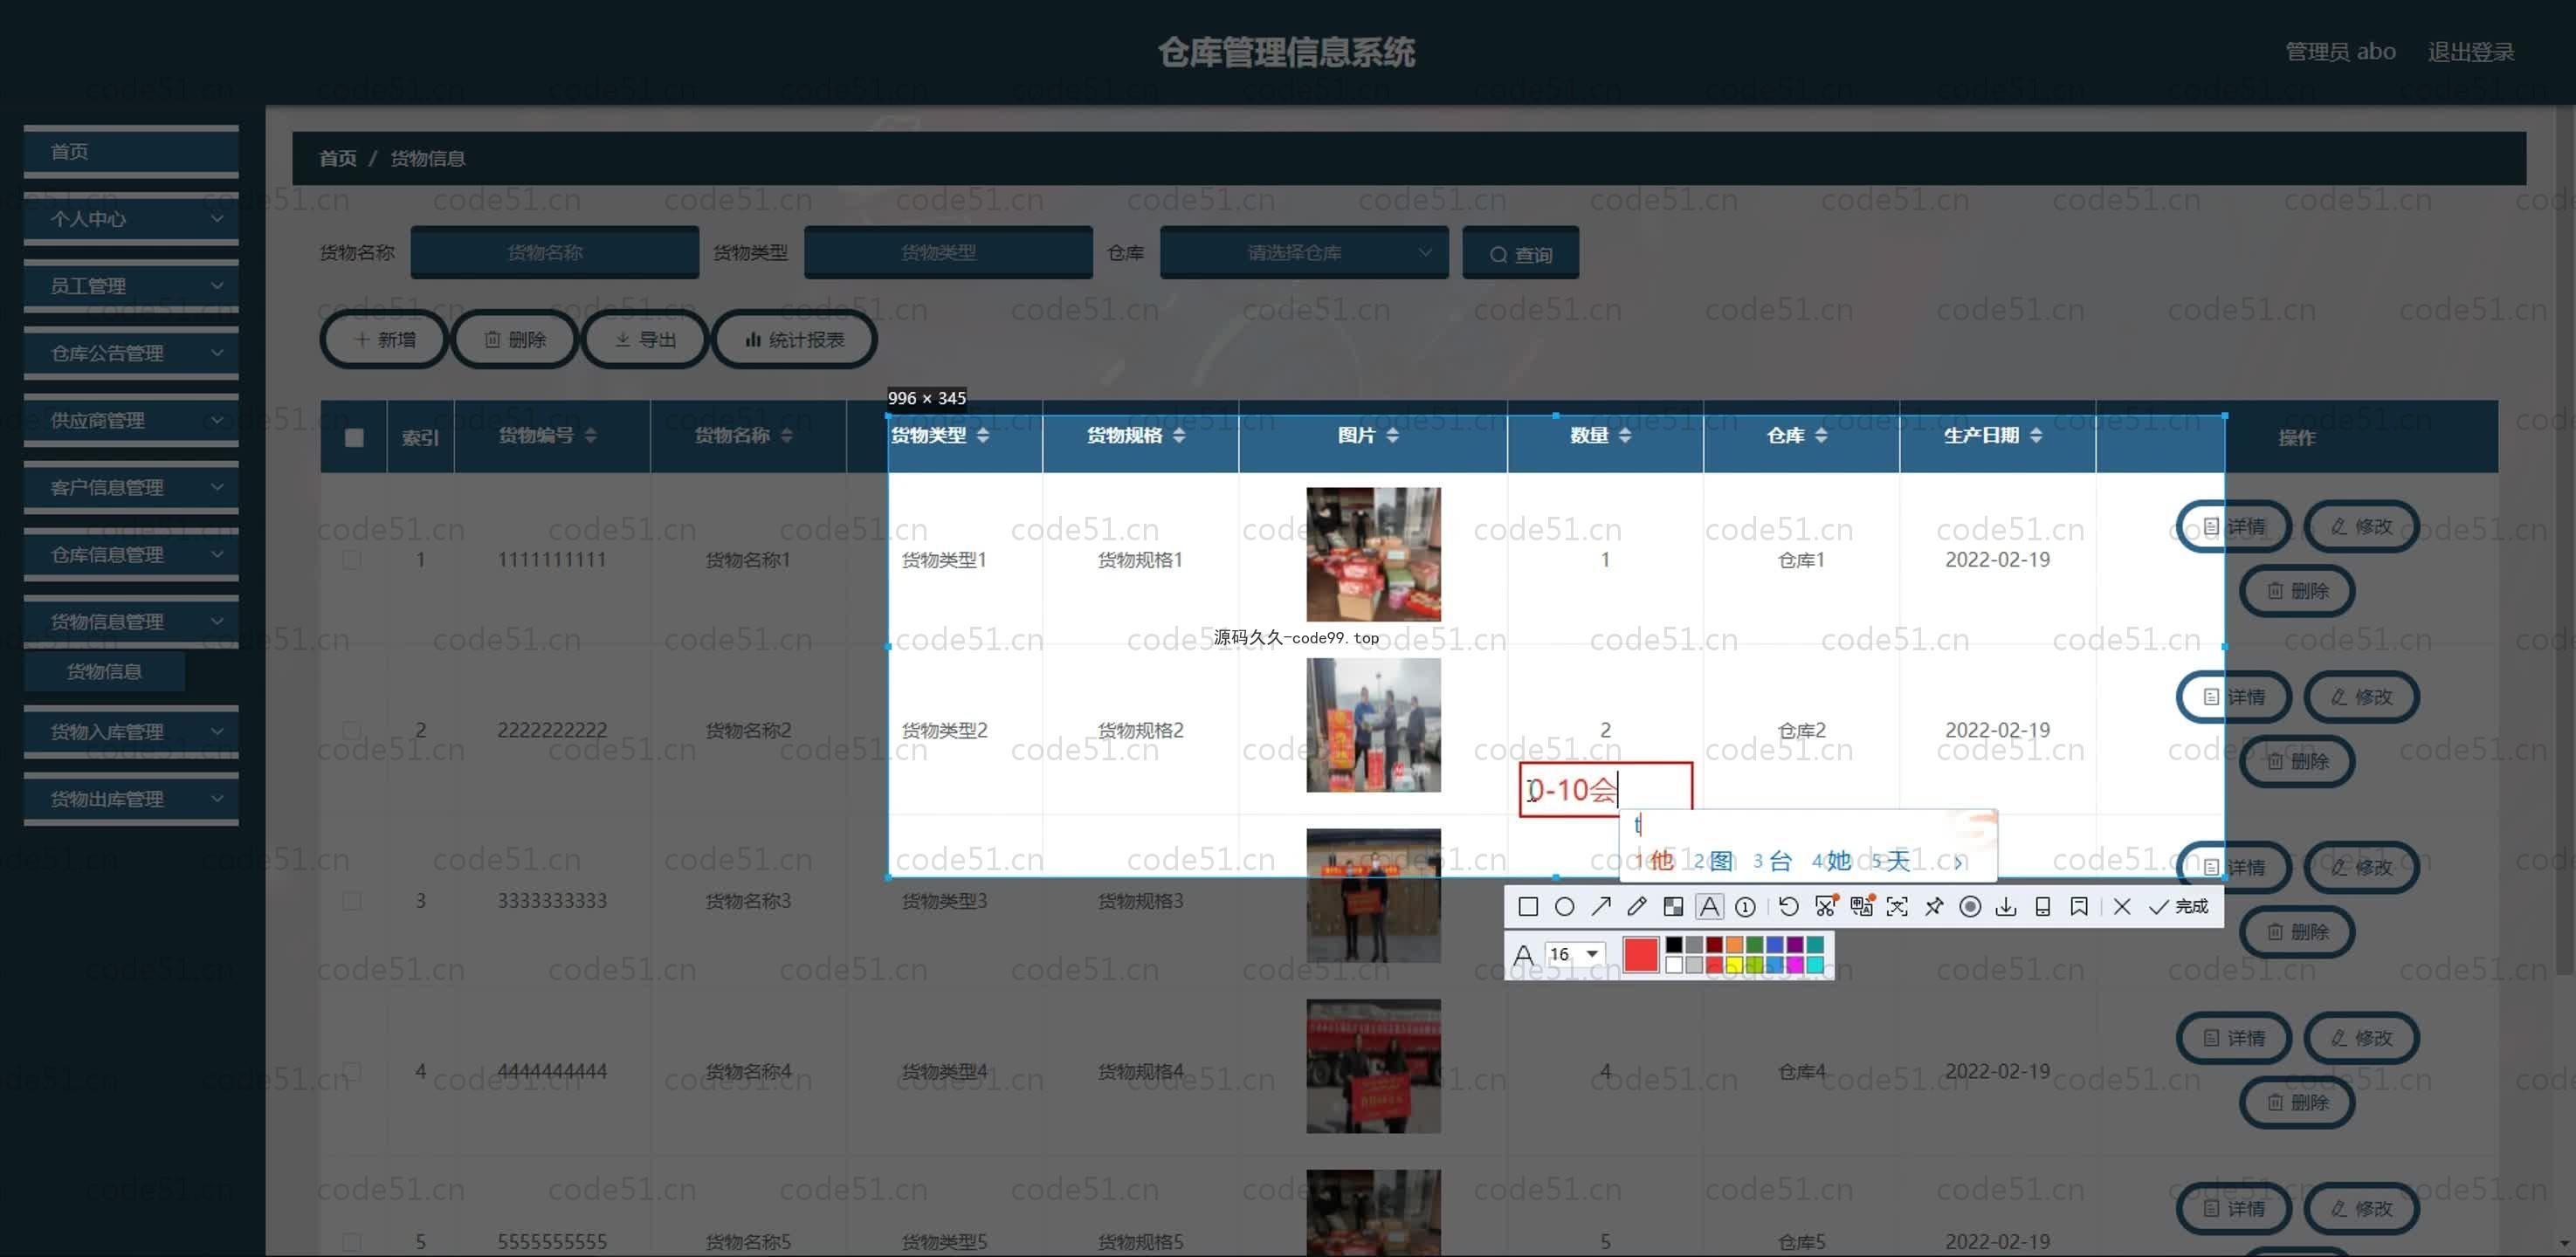Sort the 仓库 column header
Screen dimensions: 2576x1257
point(1821,435)
